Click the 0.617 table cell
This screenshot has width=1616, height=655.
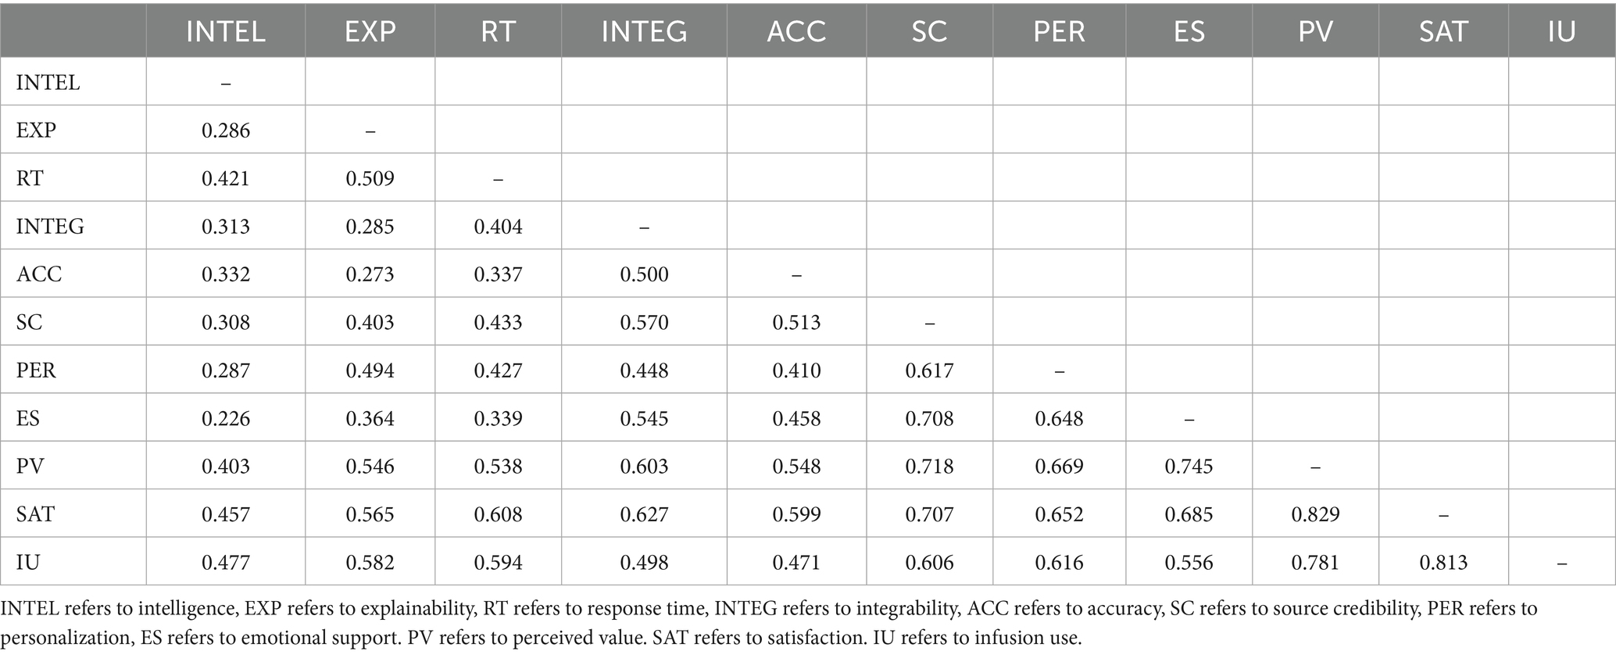(x=929, y=370)
